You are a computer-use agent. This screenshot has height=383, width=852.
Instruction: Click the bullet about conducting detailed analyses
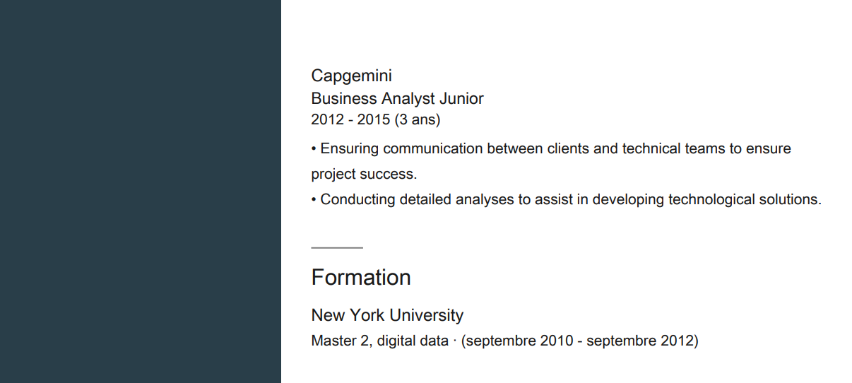point(567,199)
